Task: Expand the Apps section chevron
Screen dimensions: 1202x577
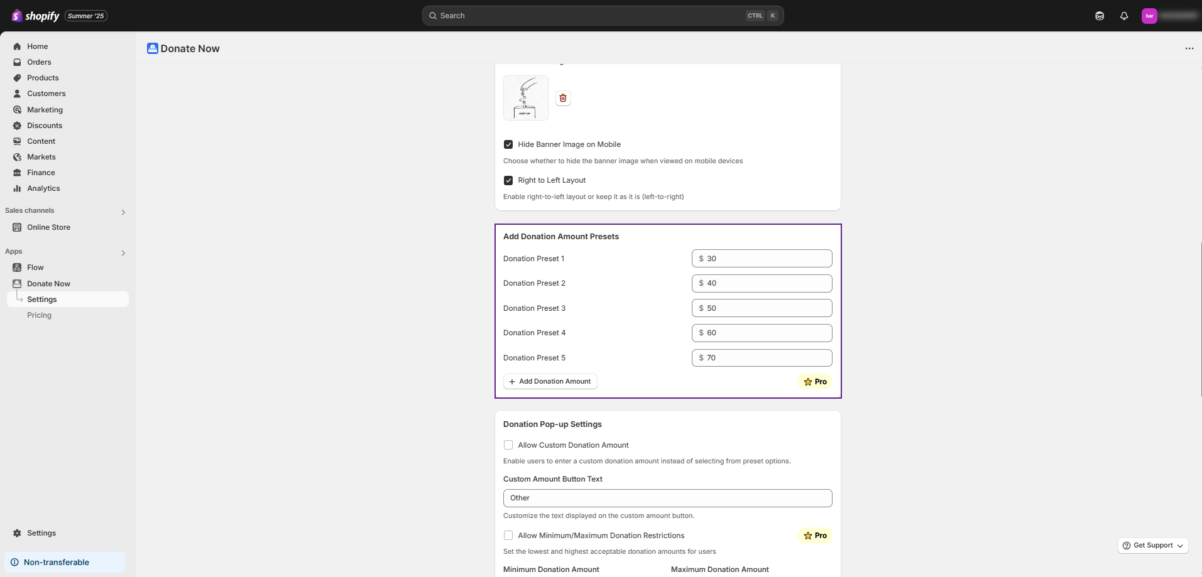Action: click(123, 253)
